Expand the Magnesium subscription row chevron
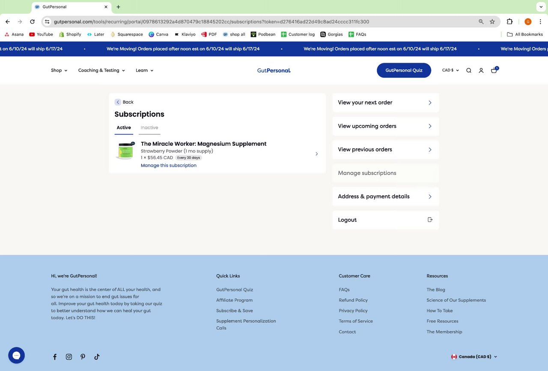The width and height of the screenshot is (548, 371). (317, 154)
